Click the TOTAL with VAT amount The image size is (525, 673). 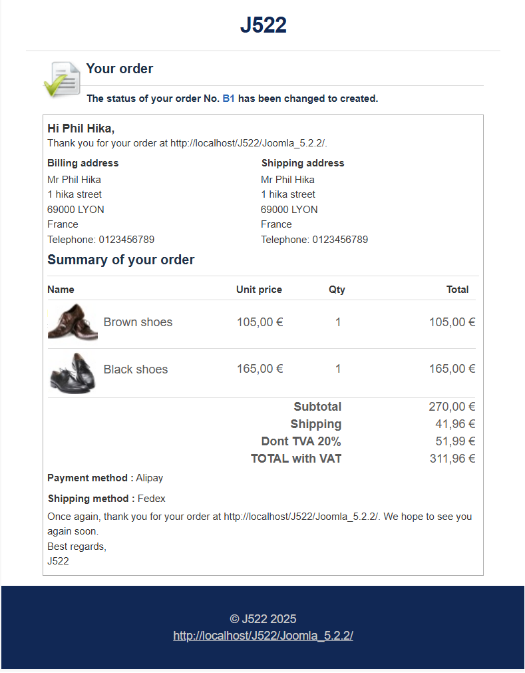[x=452, y=459]
